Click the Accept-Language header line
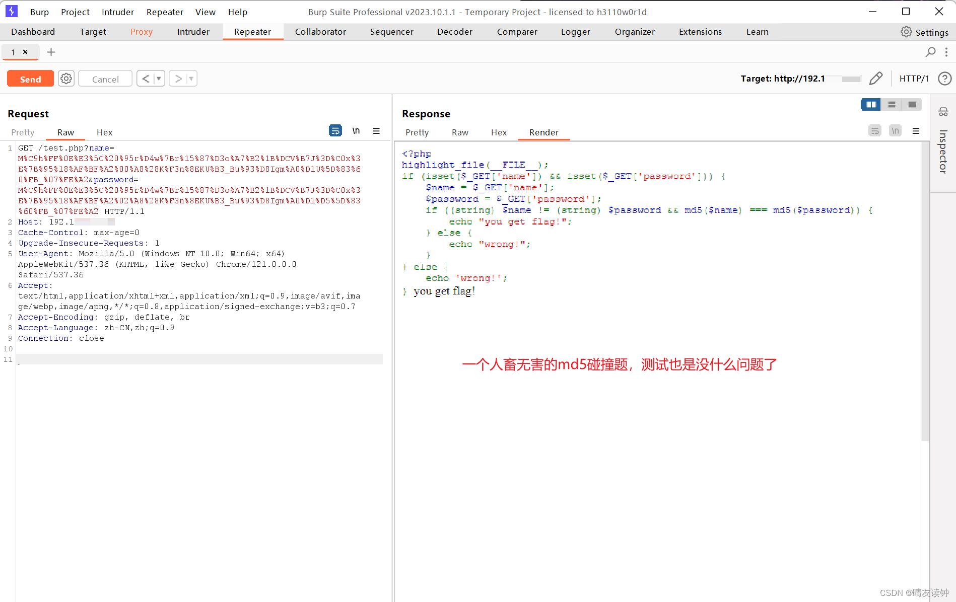The width and height of the screenshot is (956, 602). [x=96, y=328]
